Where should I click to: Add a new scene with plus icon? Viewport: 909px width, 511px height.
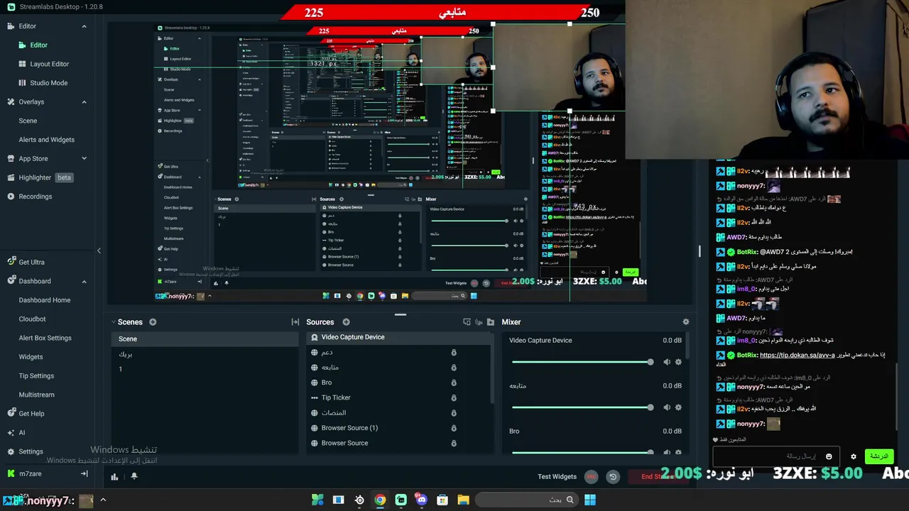153,322
